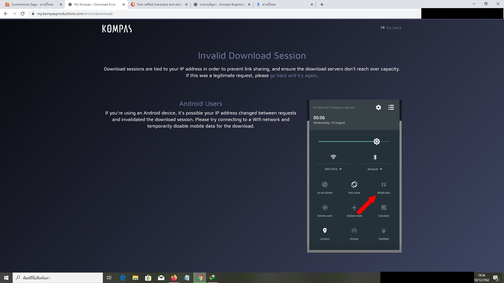The width and height of the screenshot is (504, 283).
Task: Expand the VM6776416 wifi dropdown
Action: 340,169
